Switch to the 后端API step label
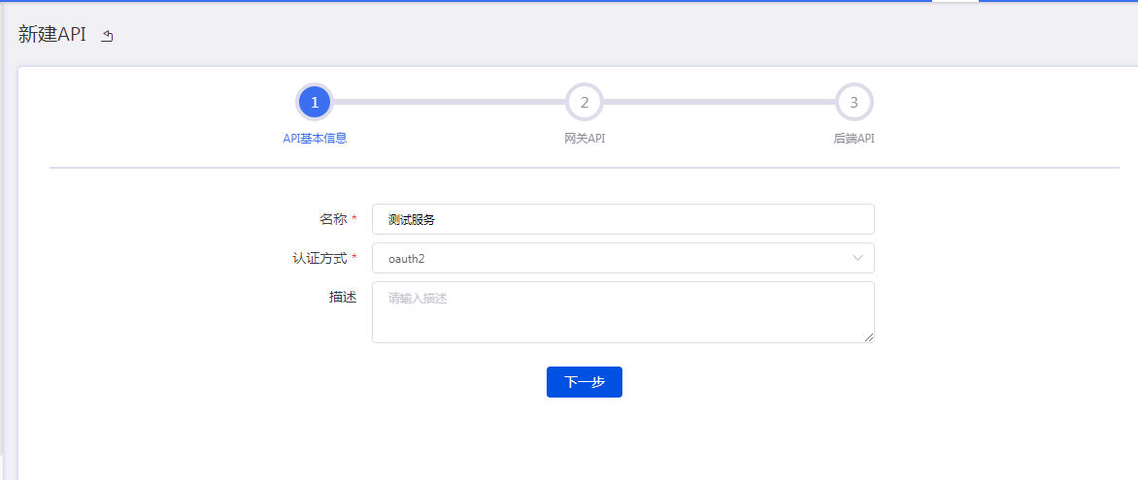1138x480 pixels. pyautogui.click(x=853, y=139)
